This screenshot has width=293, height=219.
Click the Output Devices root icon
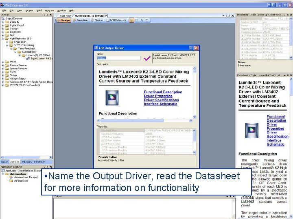(3, 18)
